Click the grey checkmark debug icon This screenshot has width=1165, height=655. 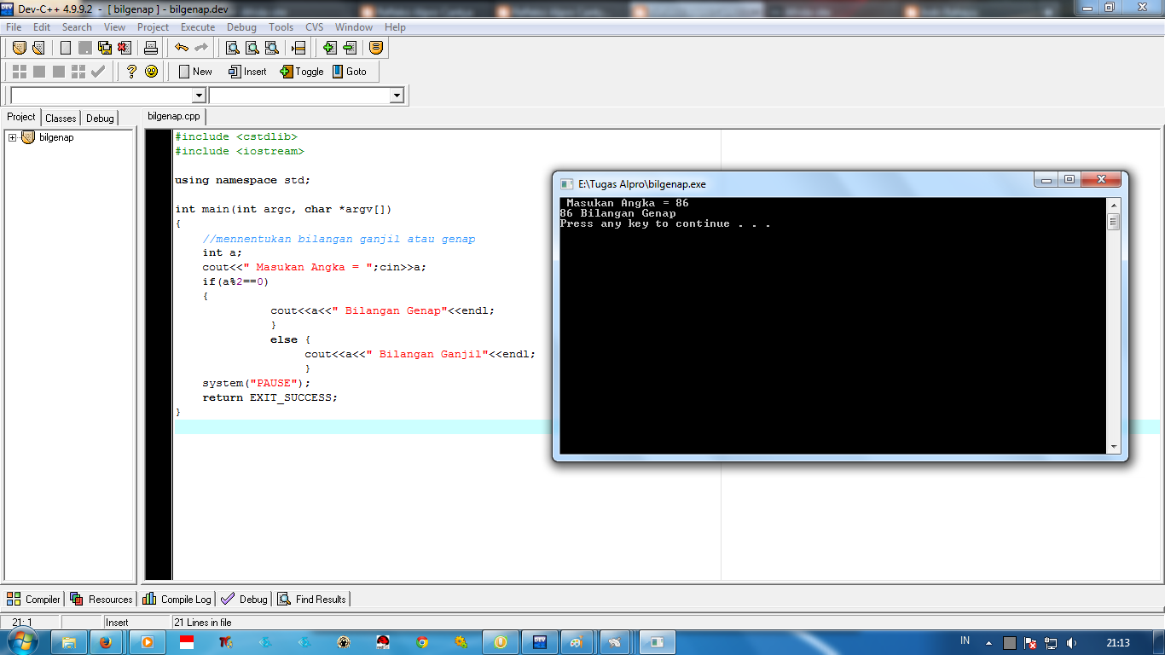point(98,72)
